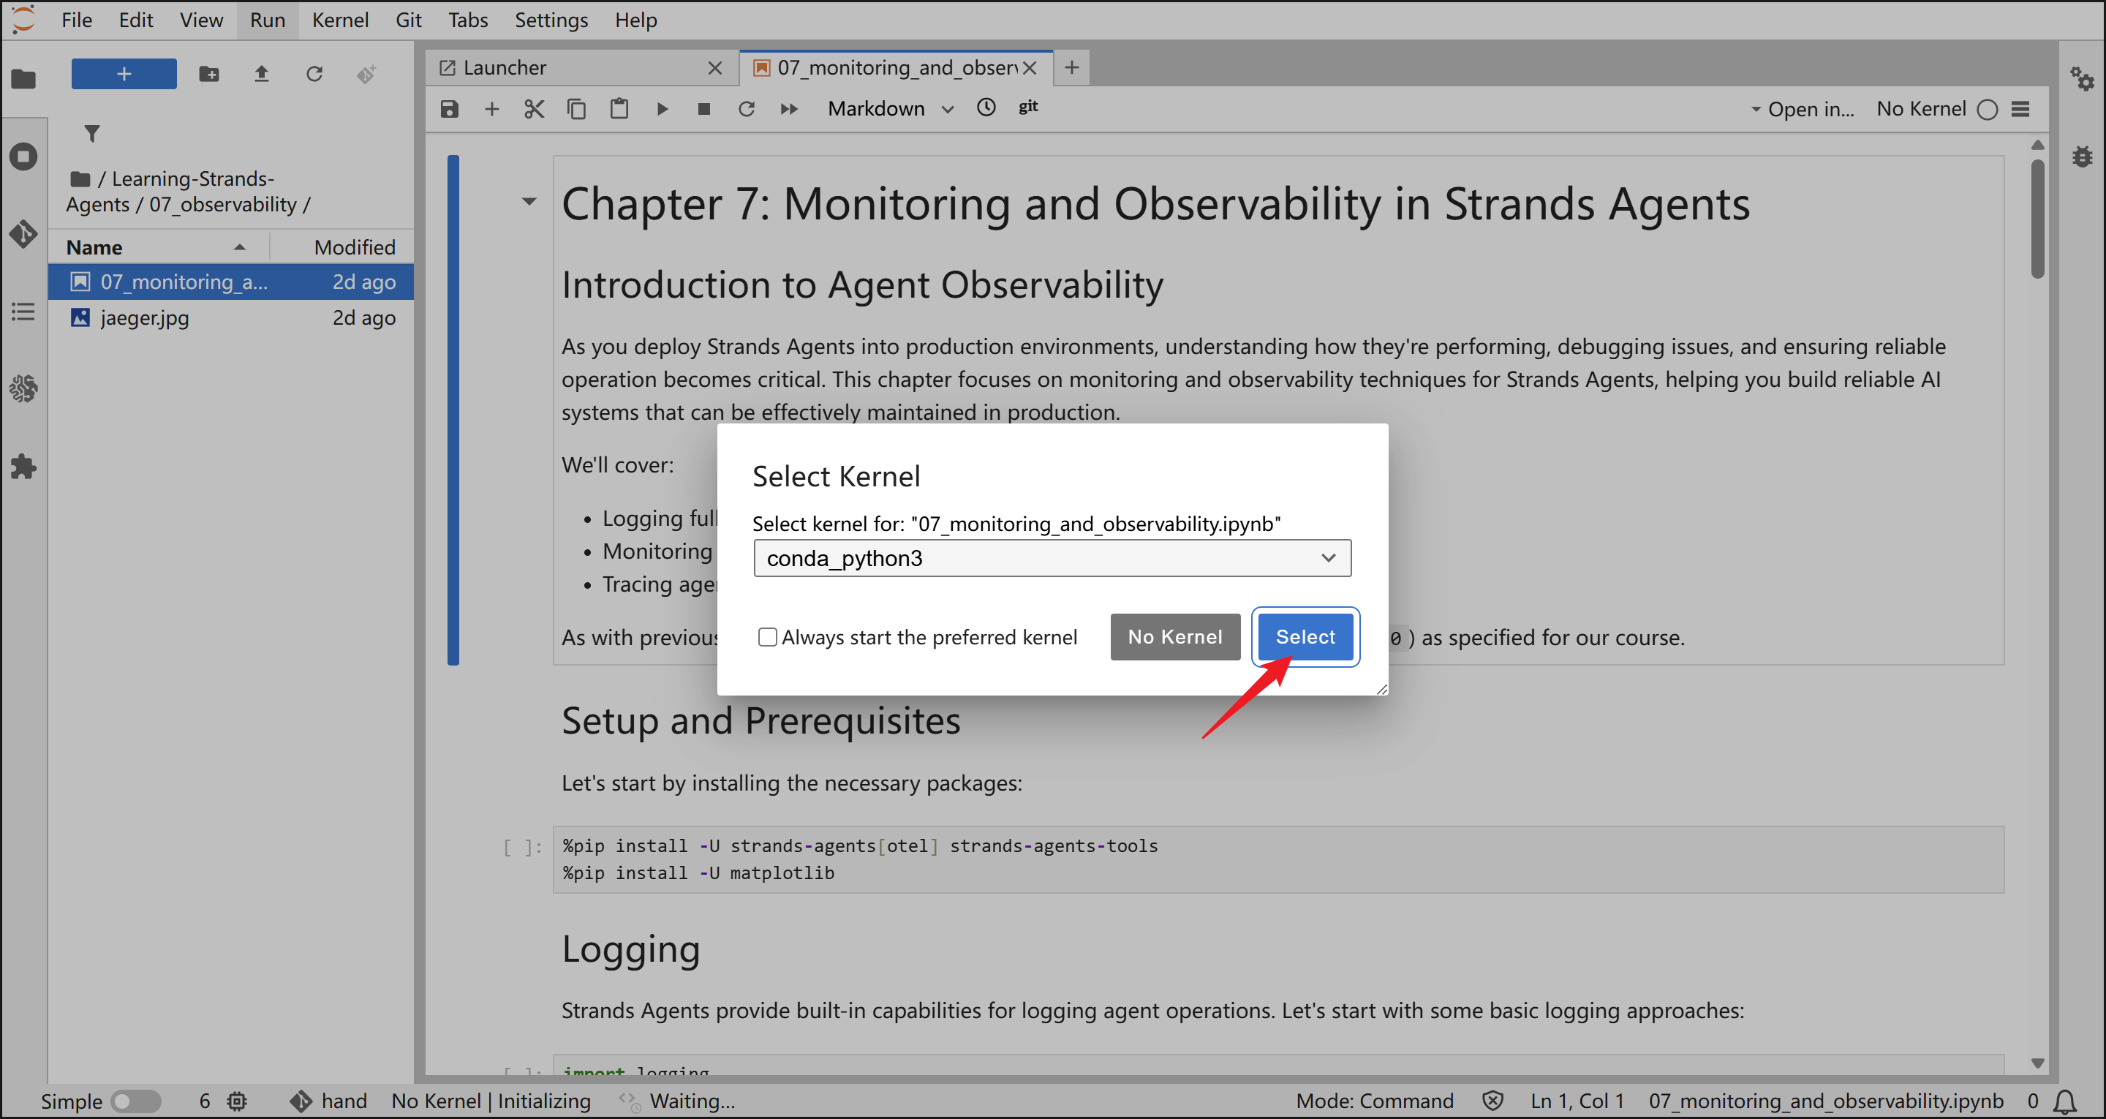Switch to the Launcher tab

(x=581, y=67)
